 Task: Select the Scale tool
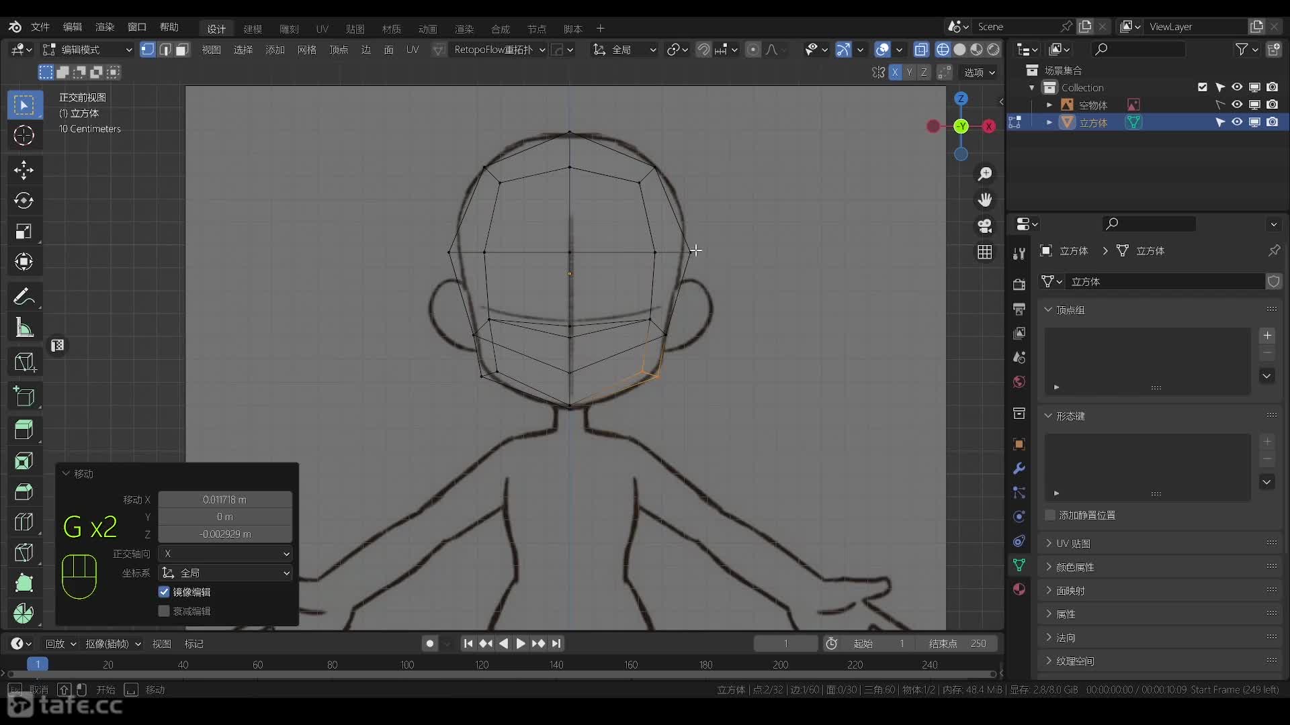tap(24, 231)
